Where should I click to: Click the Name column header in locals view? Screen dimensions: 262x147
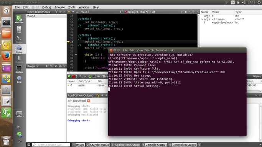(x=205, y=12)
